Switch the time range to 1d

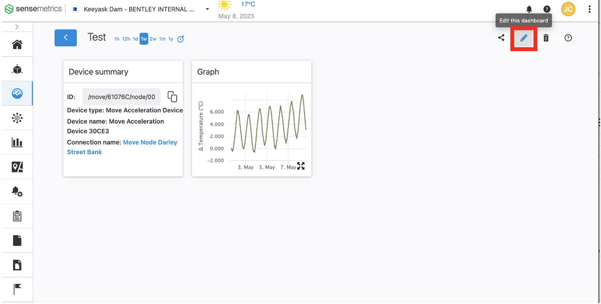click(x=135, y=39)
